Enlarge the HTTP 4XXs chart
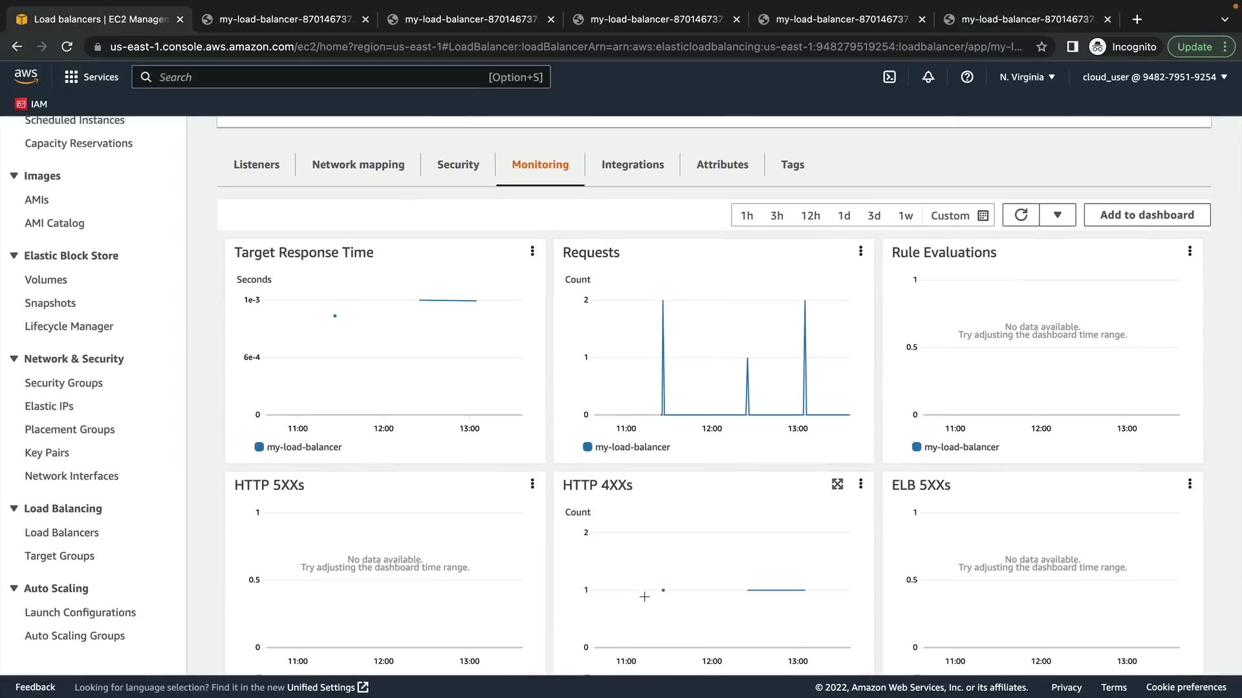This screenshot has height=698, width=1242. [x=837, y=484]
